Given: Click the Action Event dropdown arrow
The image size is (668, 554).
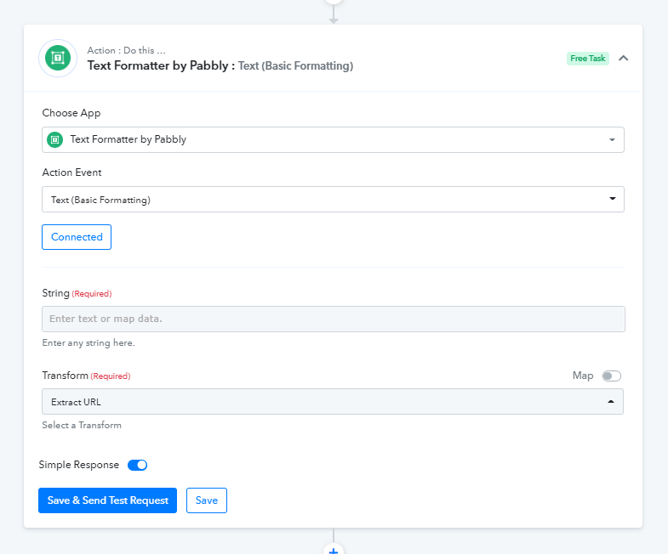Looking at the screenshot, I should [612, 199].
